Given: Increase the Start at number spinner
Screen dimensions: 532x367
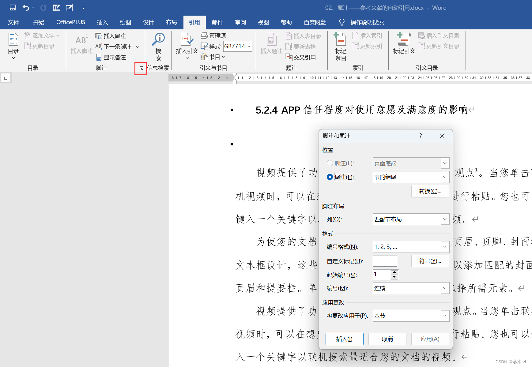Looking at the screenshot, I should pyautogui.click(x=394, y=272).
